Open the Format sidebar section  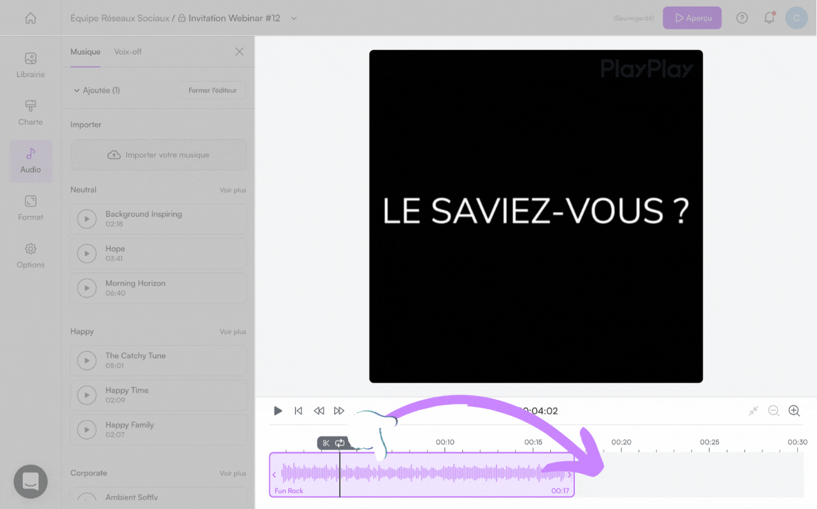pos(31,208)
